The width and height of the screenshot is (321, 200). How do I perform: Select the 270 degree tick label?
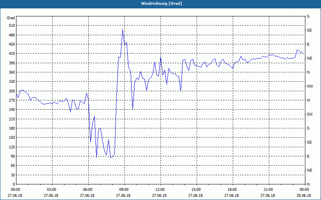12,100
